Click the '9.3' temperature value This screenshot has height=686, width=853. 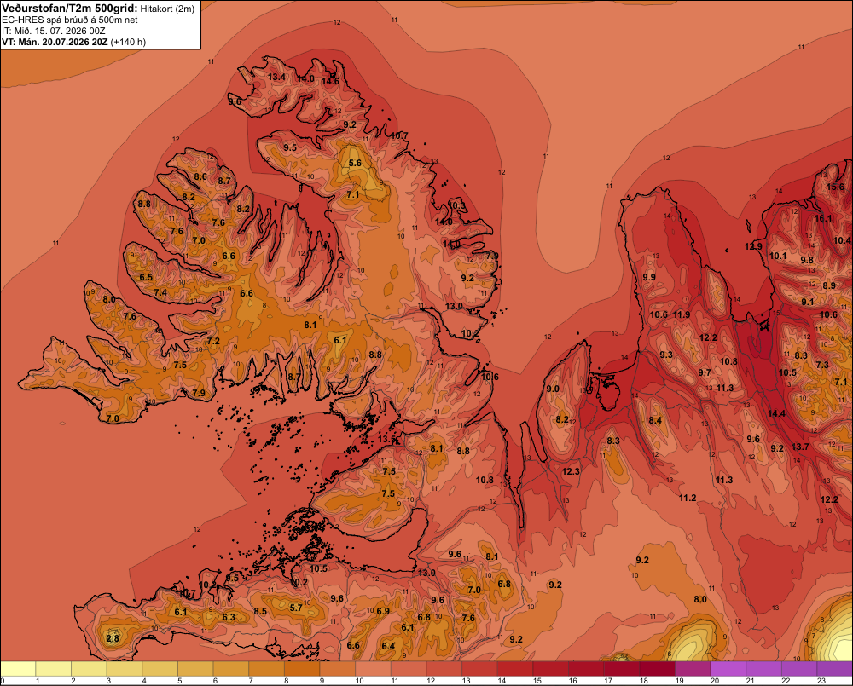(x=666, y=355)
